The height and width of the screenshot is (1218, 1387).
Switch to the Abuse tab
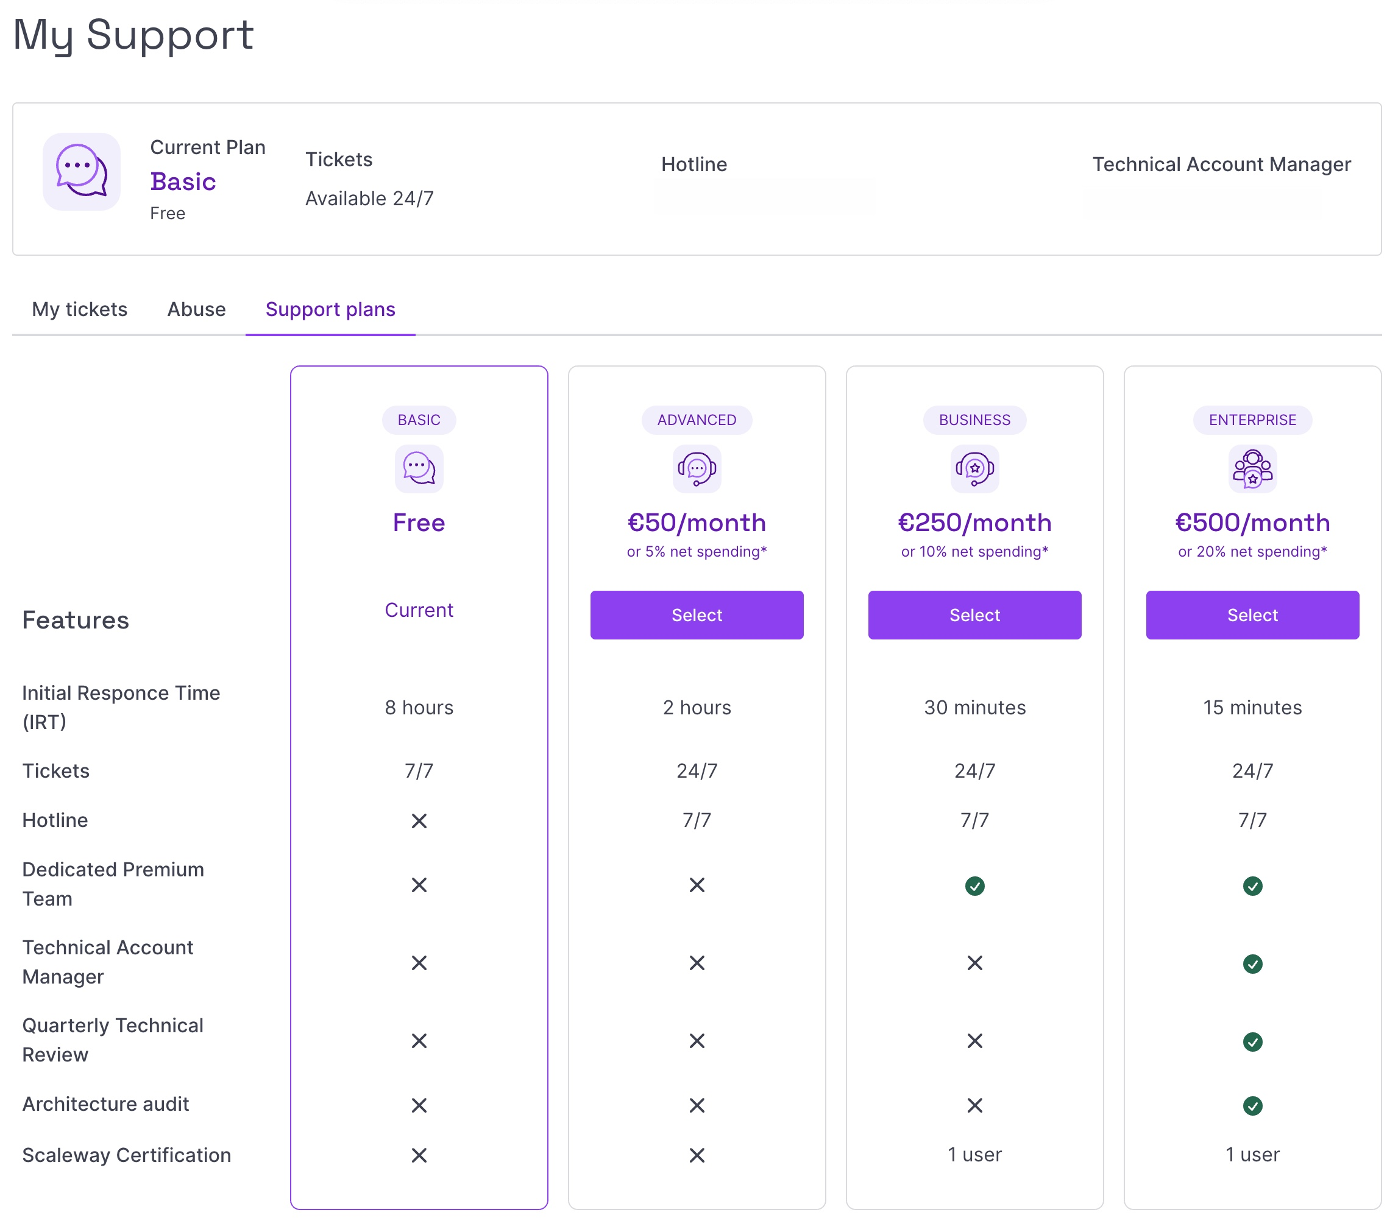pos(196,309)
